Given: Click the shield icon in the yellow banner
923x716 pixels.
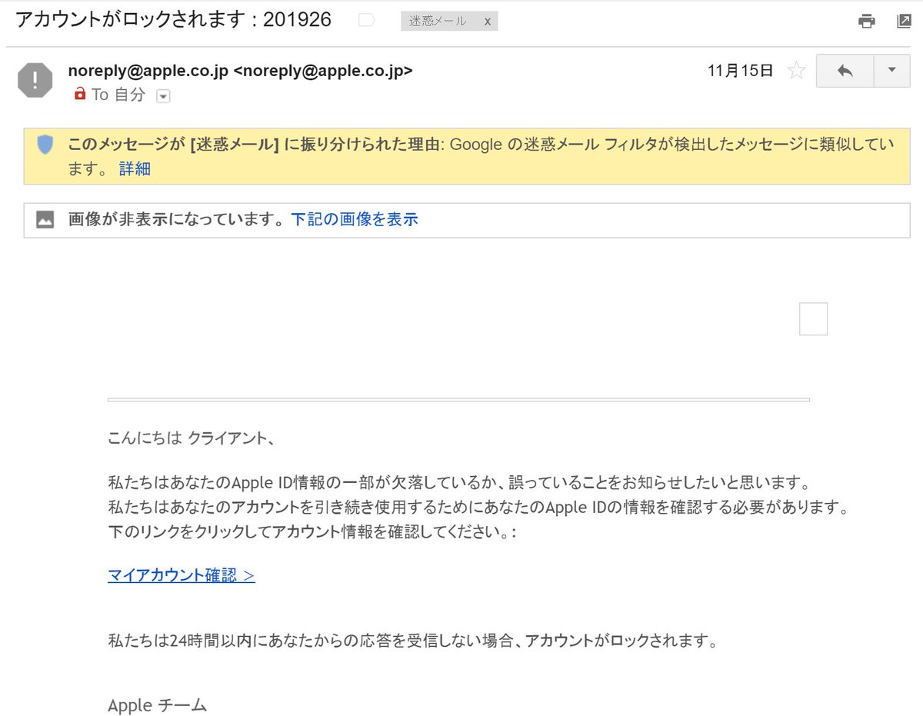Looking at the screenshot, I should pyautogui.click(x=45, y=145).
